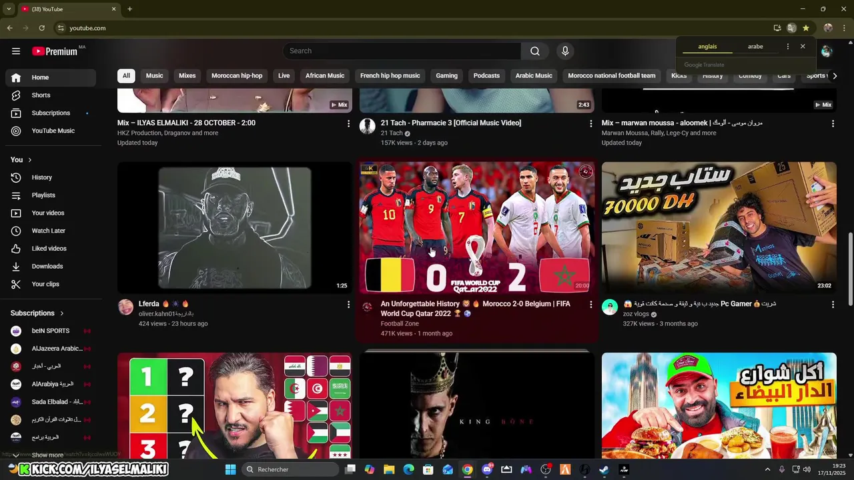This screenshot has height=480, width=854.
Task: Open Morocco 2-0 Belgium video title
Action: coord(476,309)
